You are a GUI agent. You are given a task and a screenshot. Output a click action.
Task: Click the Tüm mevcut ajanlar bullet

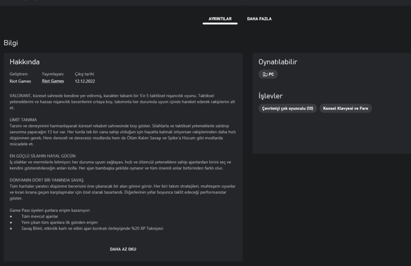pos(40,216)
